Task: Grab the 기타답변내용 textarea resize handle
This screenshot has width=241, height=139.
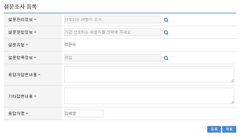Action: [232, 102]
